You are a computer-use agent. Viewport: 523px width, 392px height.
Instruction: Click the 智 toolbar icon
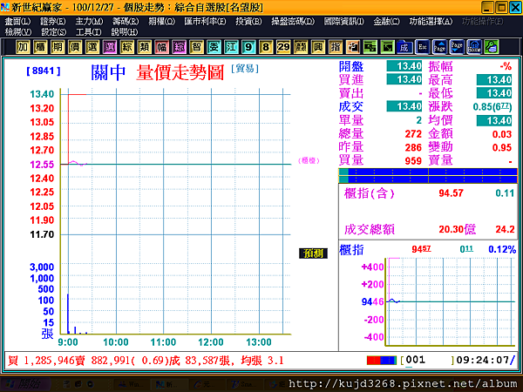pos(196,47)
